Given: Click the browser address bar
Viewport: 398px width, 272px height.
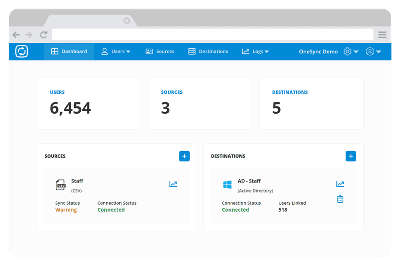Looking at the screenshot, I should 212,35.
